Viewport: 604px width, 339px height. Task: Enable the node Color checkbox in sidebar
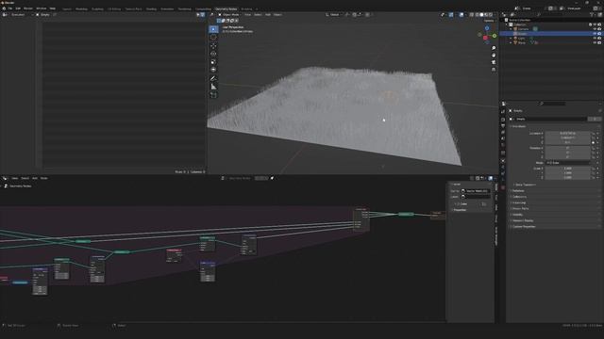point(459,204)
